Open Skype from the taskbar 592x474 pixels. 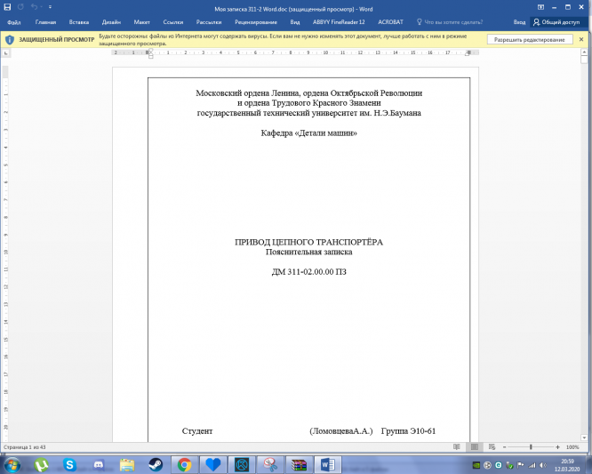[x=69, y=464]
